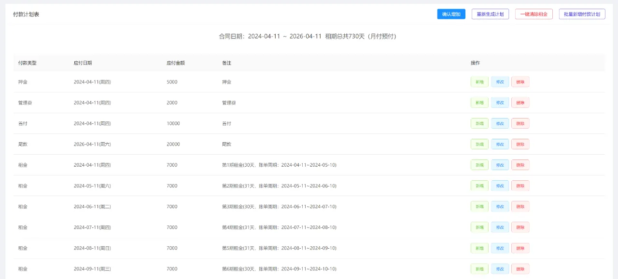This screenshot has width=618, height=279.
Task: Click the 第6期租金 remark text
Action: click(x=279, y=268)
